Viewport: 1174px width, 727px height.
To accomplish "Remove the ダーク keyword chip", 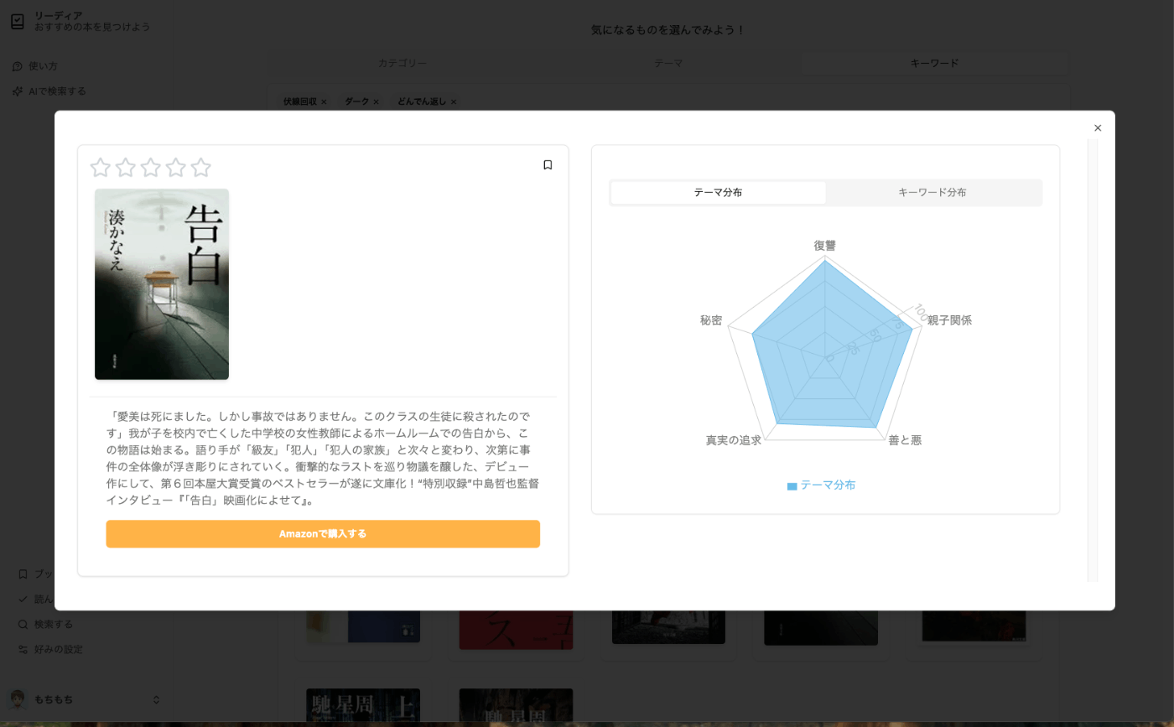I will (x=376, y=102).
